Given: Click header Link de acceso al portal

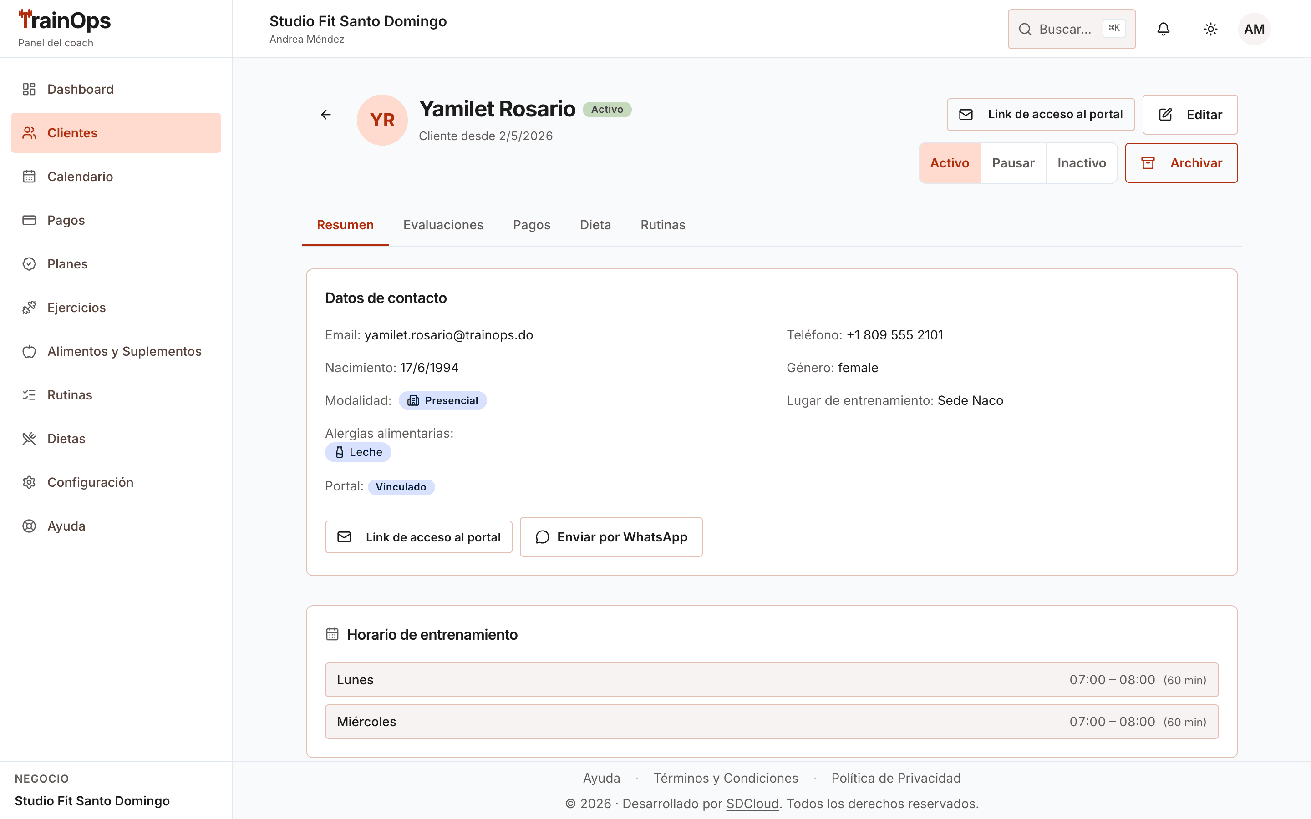Looking at the screenshot, I should pos(1041,114).
